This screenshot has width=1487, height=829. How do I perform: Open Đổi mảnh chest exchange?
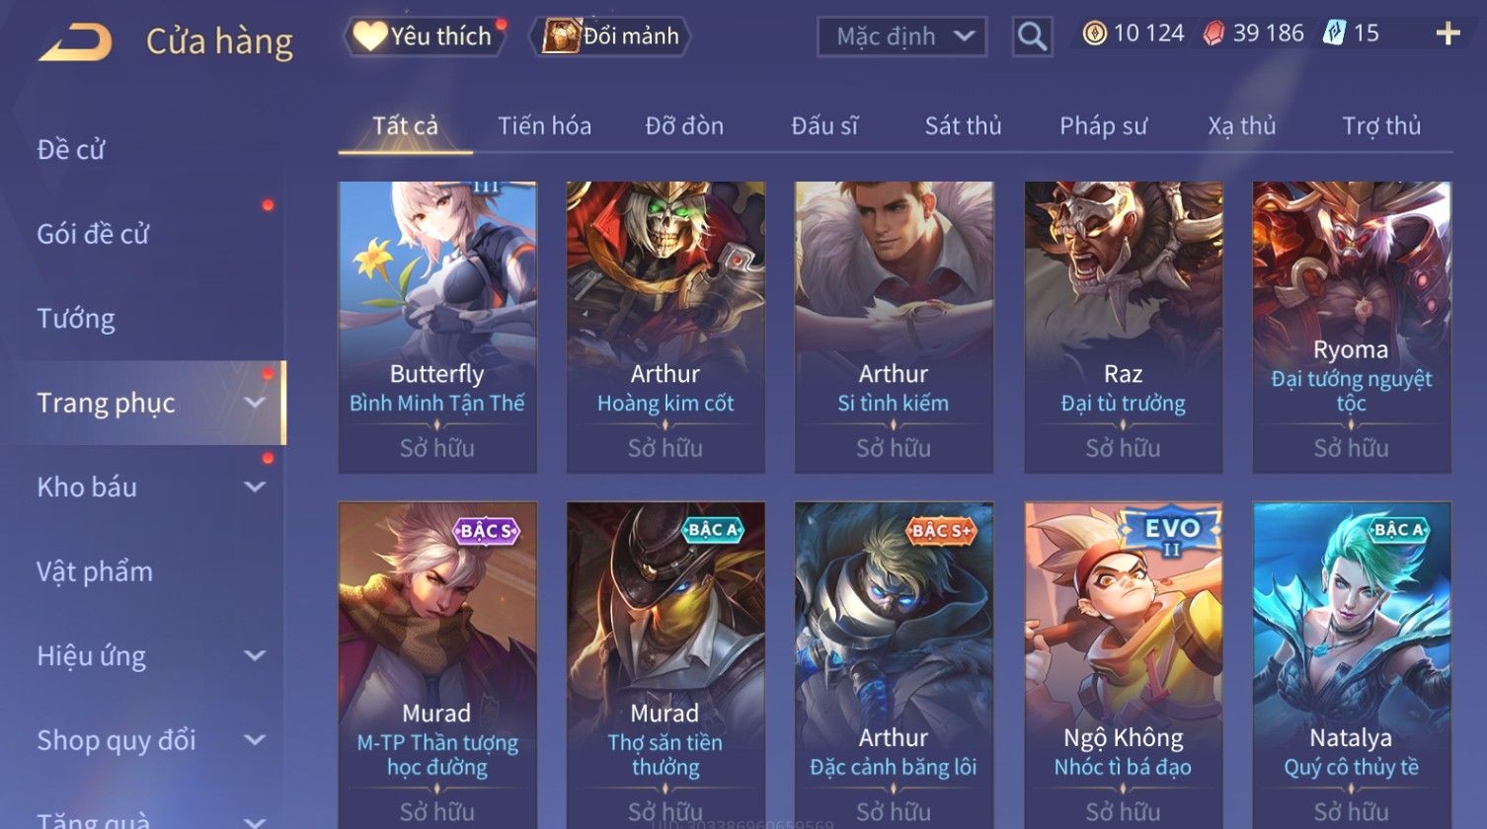pyautogui.click(x=610, y=37)
